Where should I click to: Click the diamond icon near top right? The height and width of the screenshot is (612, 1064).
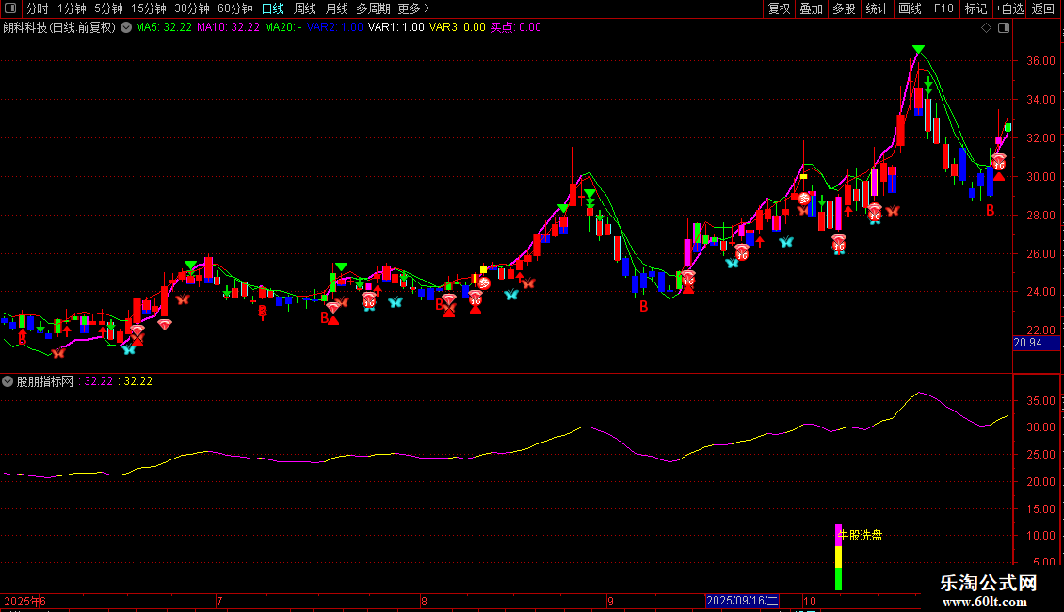[x=986, y=28]
